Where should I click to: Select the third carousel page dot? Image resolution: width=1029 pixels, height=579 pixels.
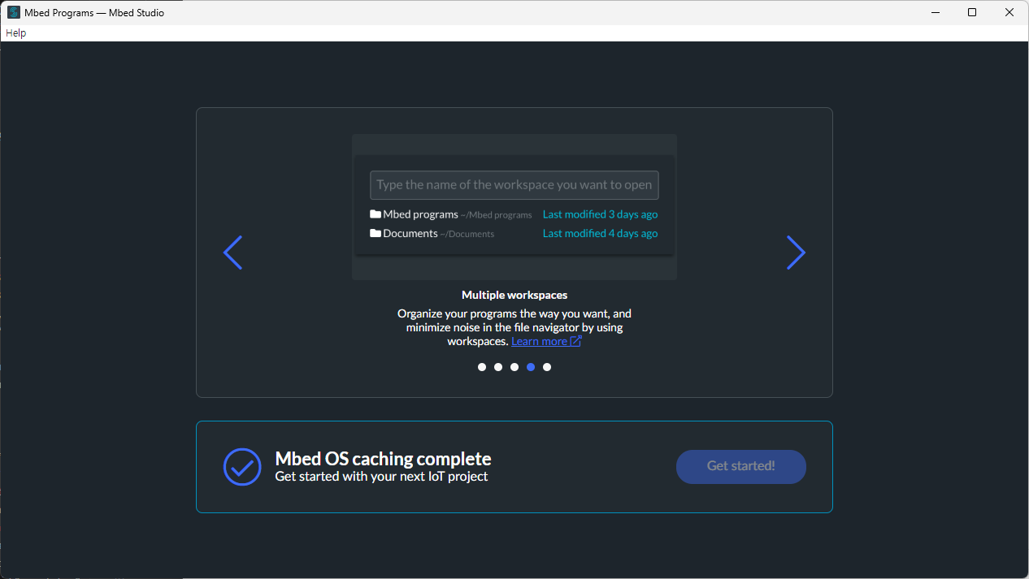514,367
